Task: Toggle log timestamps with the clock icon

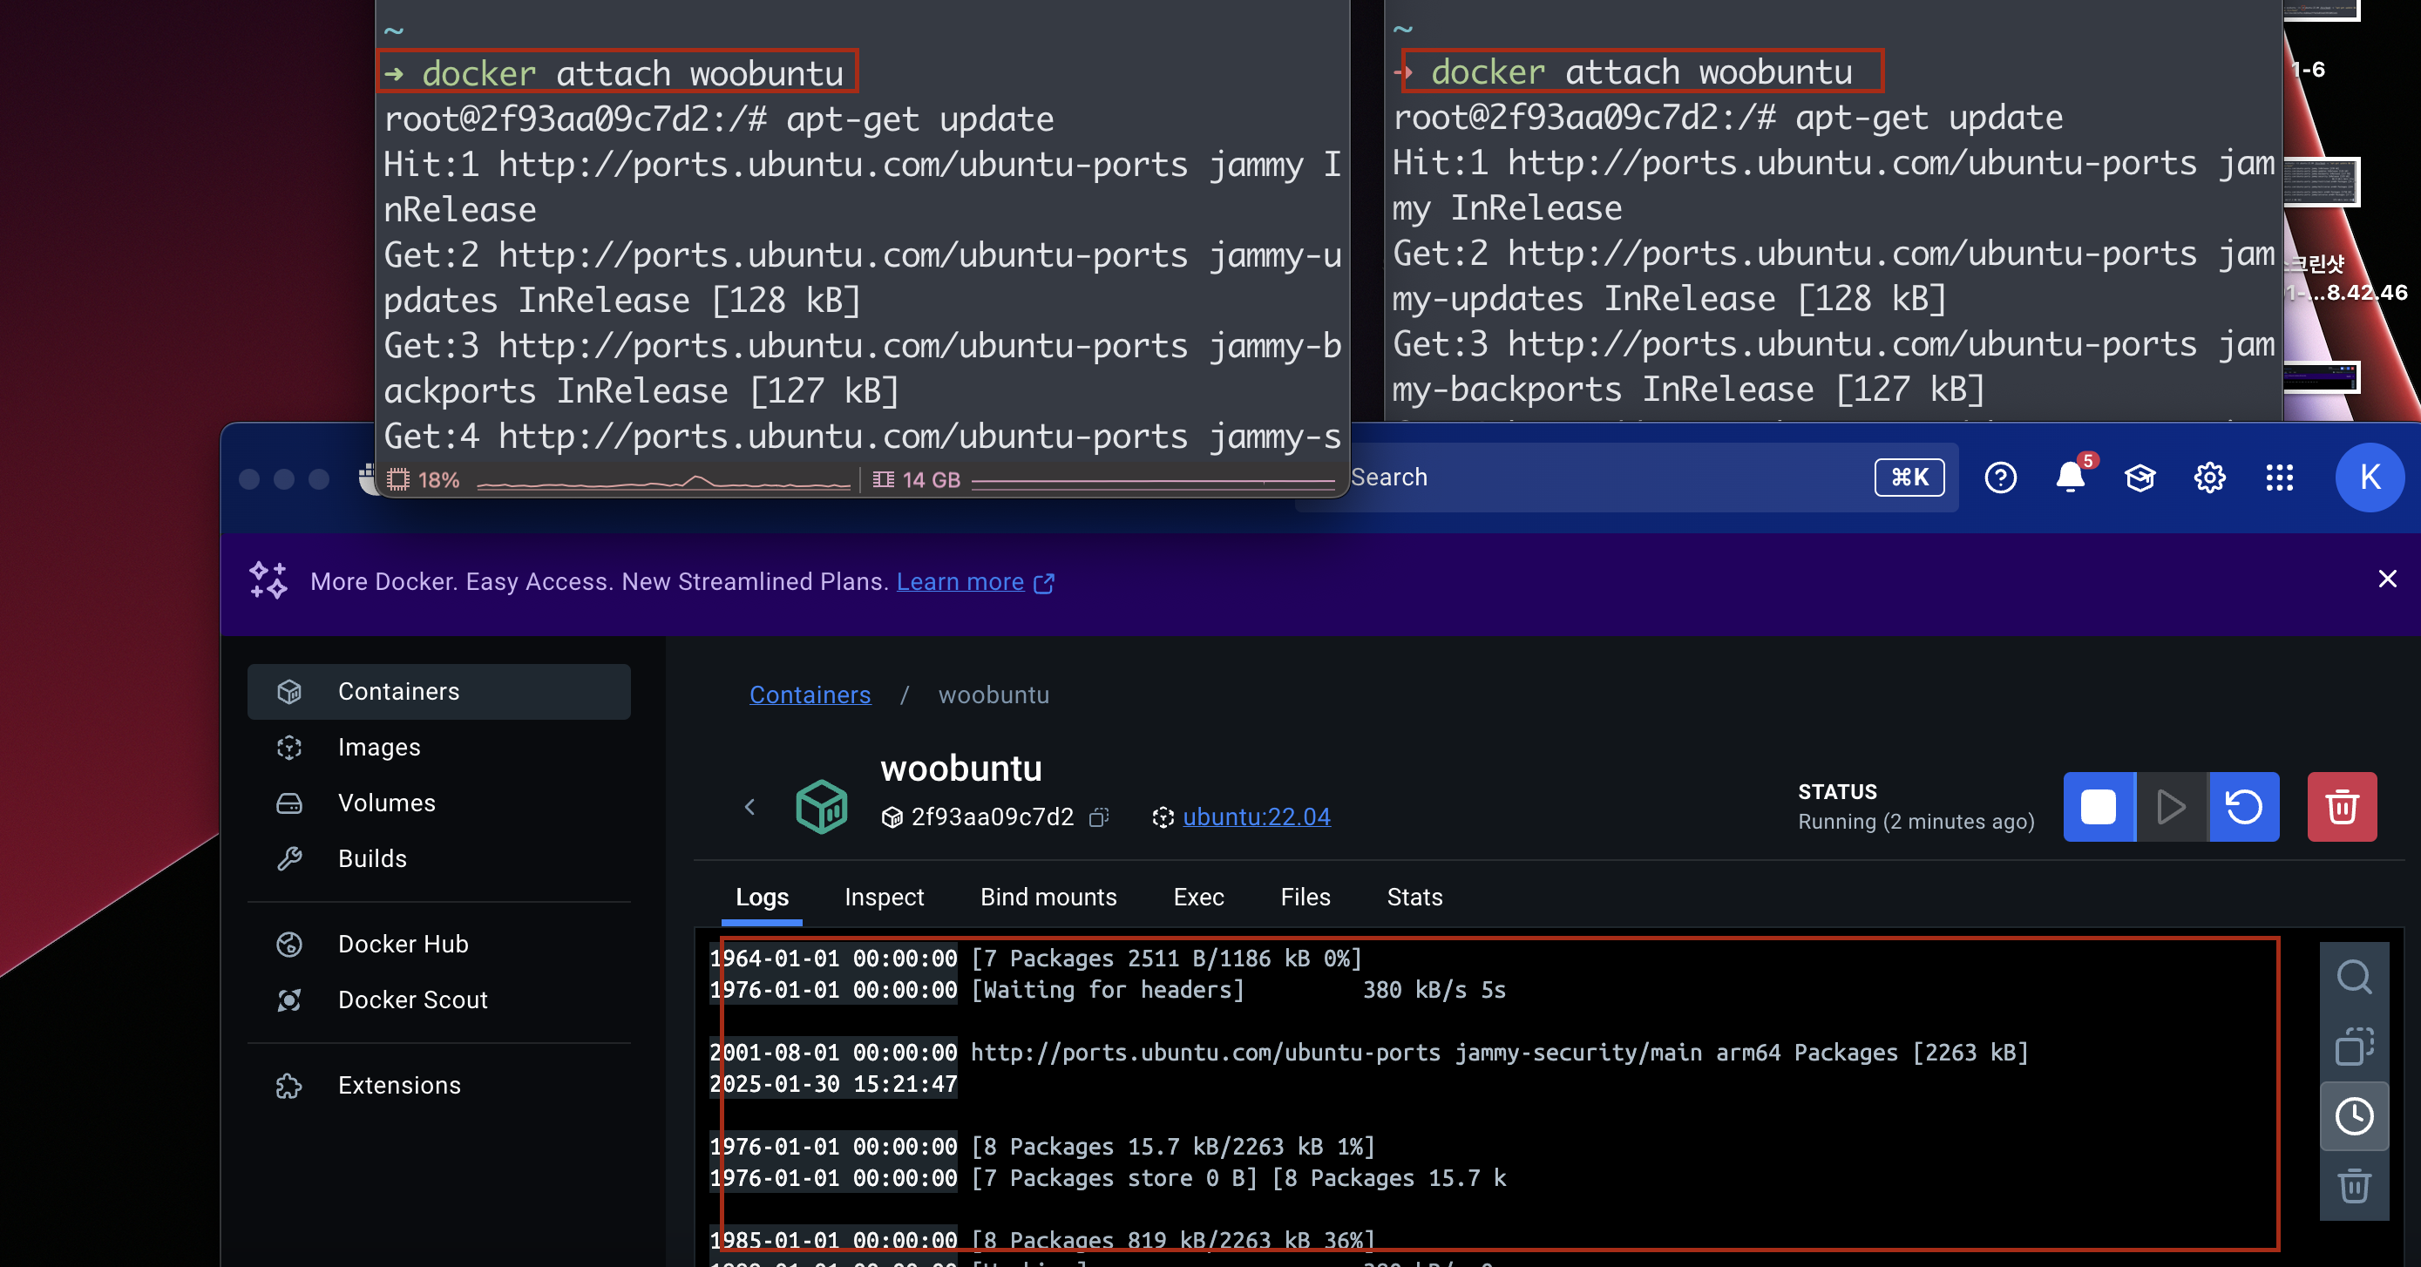Action: [2354, 1116]
